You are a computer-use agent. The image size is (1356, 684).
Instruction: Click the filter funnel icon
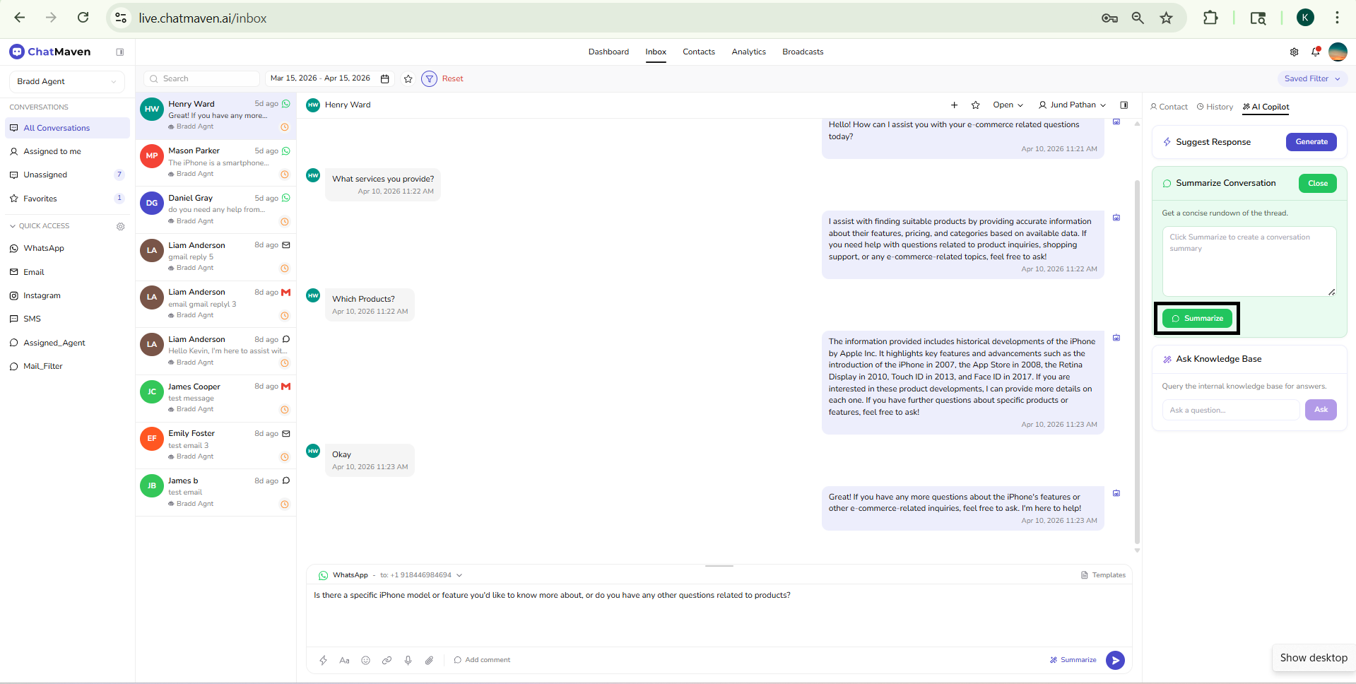429,78
